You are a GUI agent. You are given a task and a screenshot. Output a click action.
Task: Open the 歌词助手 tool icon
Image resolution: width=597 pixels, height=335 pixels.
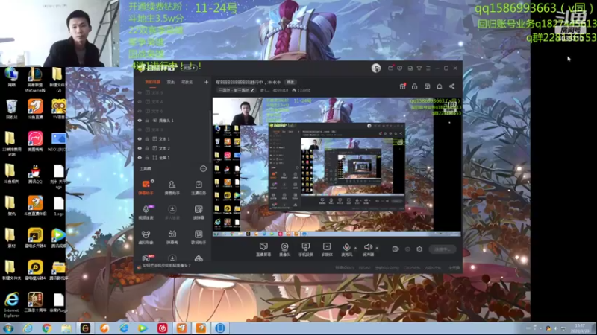click(x=199, y=237)
